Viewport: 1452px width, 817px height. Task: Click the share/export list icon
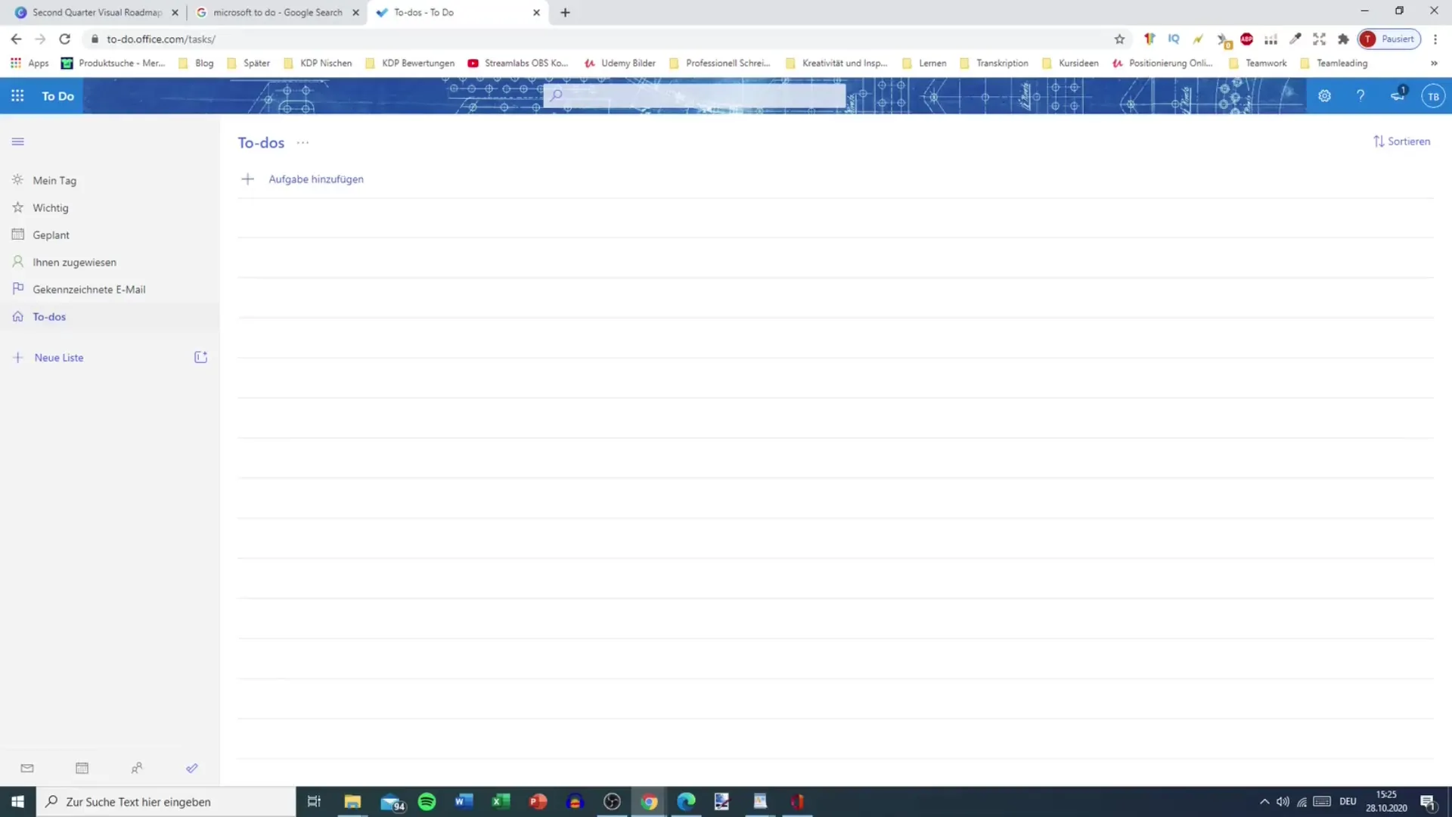(200, 357)
